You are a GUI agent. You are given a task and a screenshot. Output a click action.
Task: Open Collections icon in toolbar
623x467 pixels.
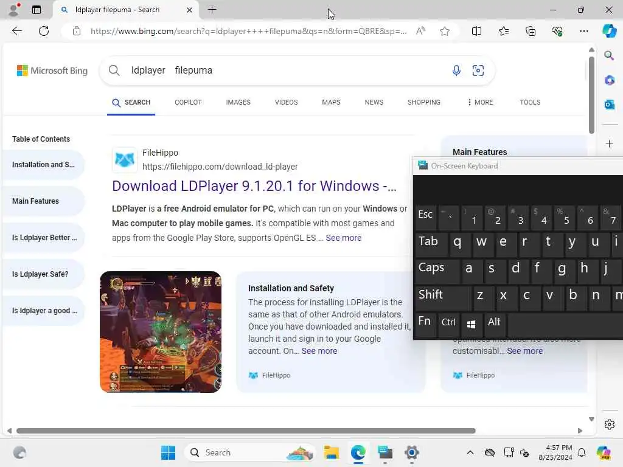[x=531, y=31]
